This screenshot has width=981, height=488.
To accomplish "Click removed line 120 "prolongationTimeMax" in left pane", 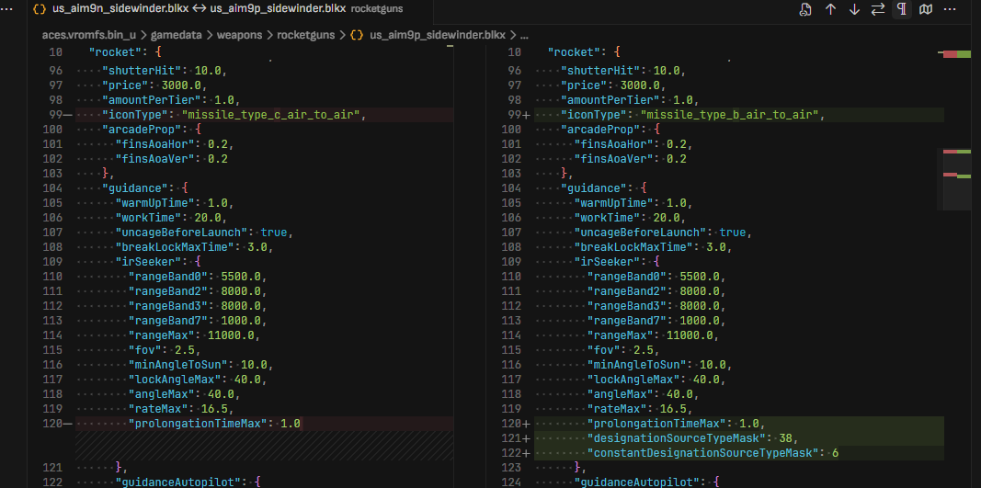I will [265, 424].
